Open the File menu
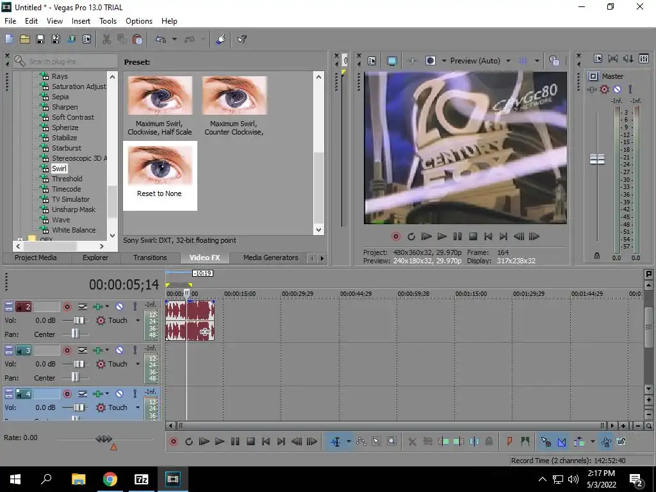Image resolution: width=656 pixels, height=492 pixels. click(10, 21)
